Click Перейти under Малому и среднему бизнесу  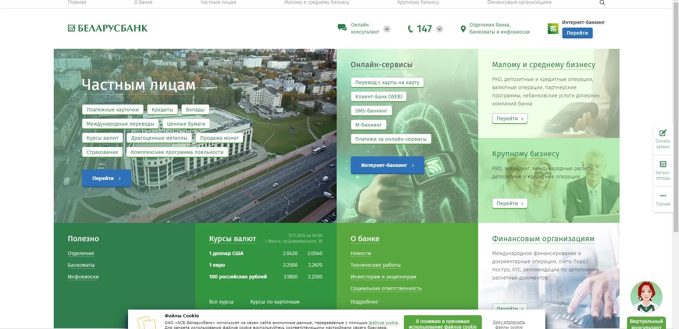510,119
